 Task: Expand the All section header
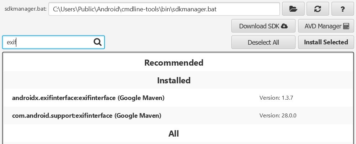click(x=174, y=134)
